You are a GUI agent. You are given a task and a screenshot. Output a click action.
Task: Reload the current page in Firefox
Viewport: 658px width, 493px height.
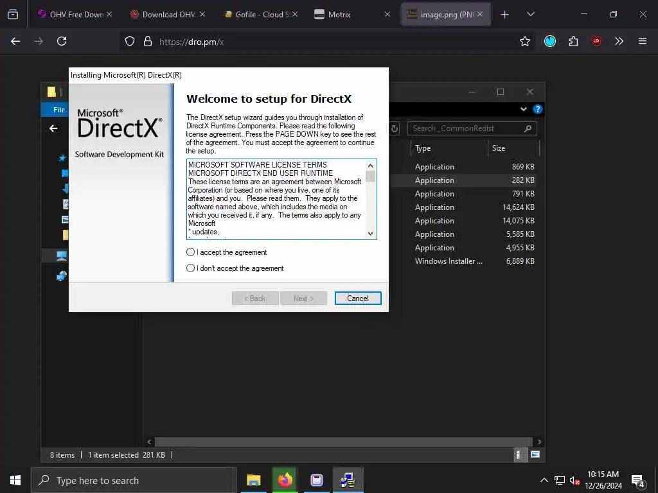62,41
